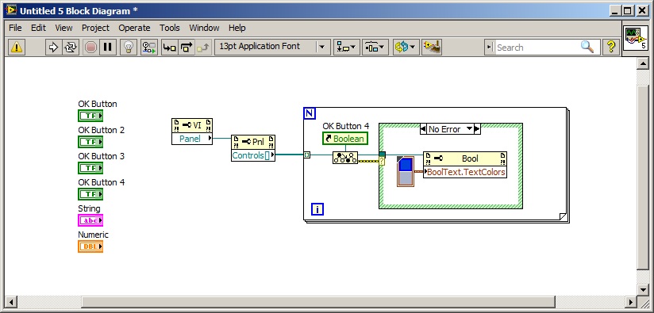Image resolution: width=654 pixels, height=313 pixels.
Task: Click the Abort Execution stop button
Action: tap(90, 48)
